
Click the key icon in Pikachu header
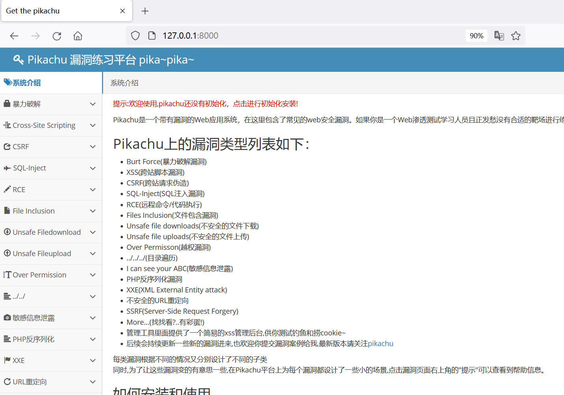tap(19, 60)
